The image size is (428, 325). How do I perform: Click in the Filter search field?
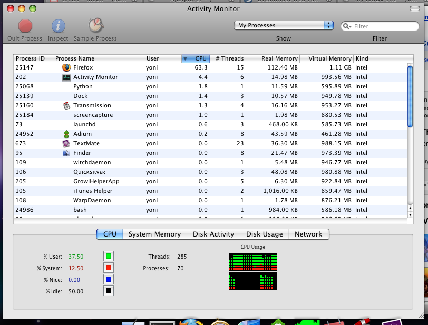[x=384, y=26]
